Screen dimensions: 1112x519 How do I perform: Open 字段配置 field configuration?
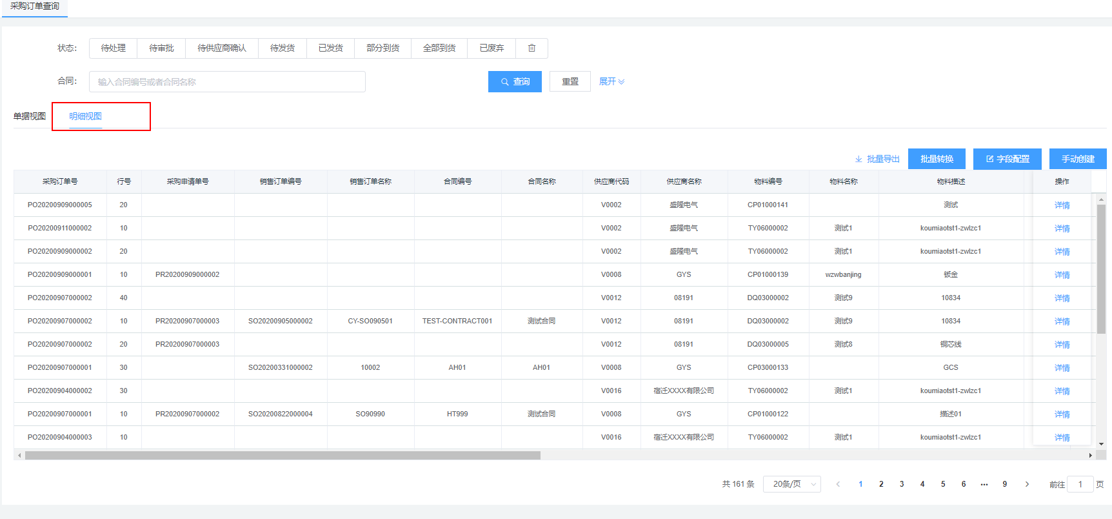point(1007,159)
